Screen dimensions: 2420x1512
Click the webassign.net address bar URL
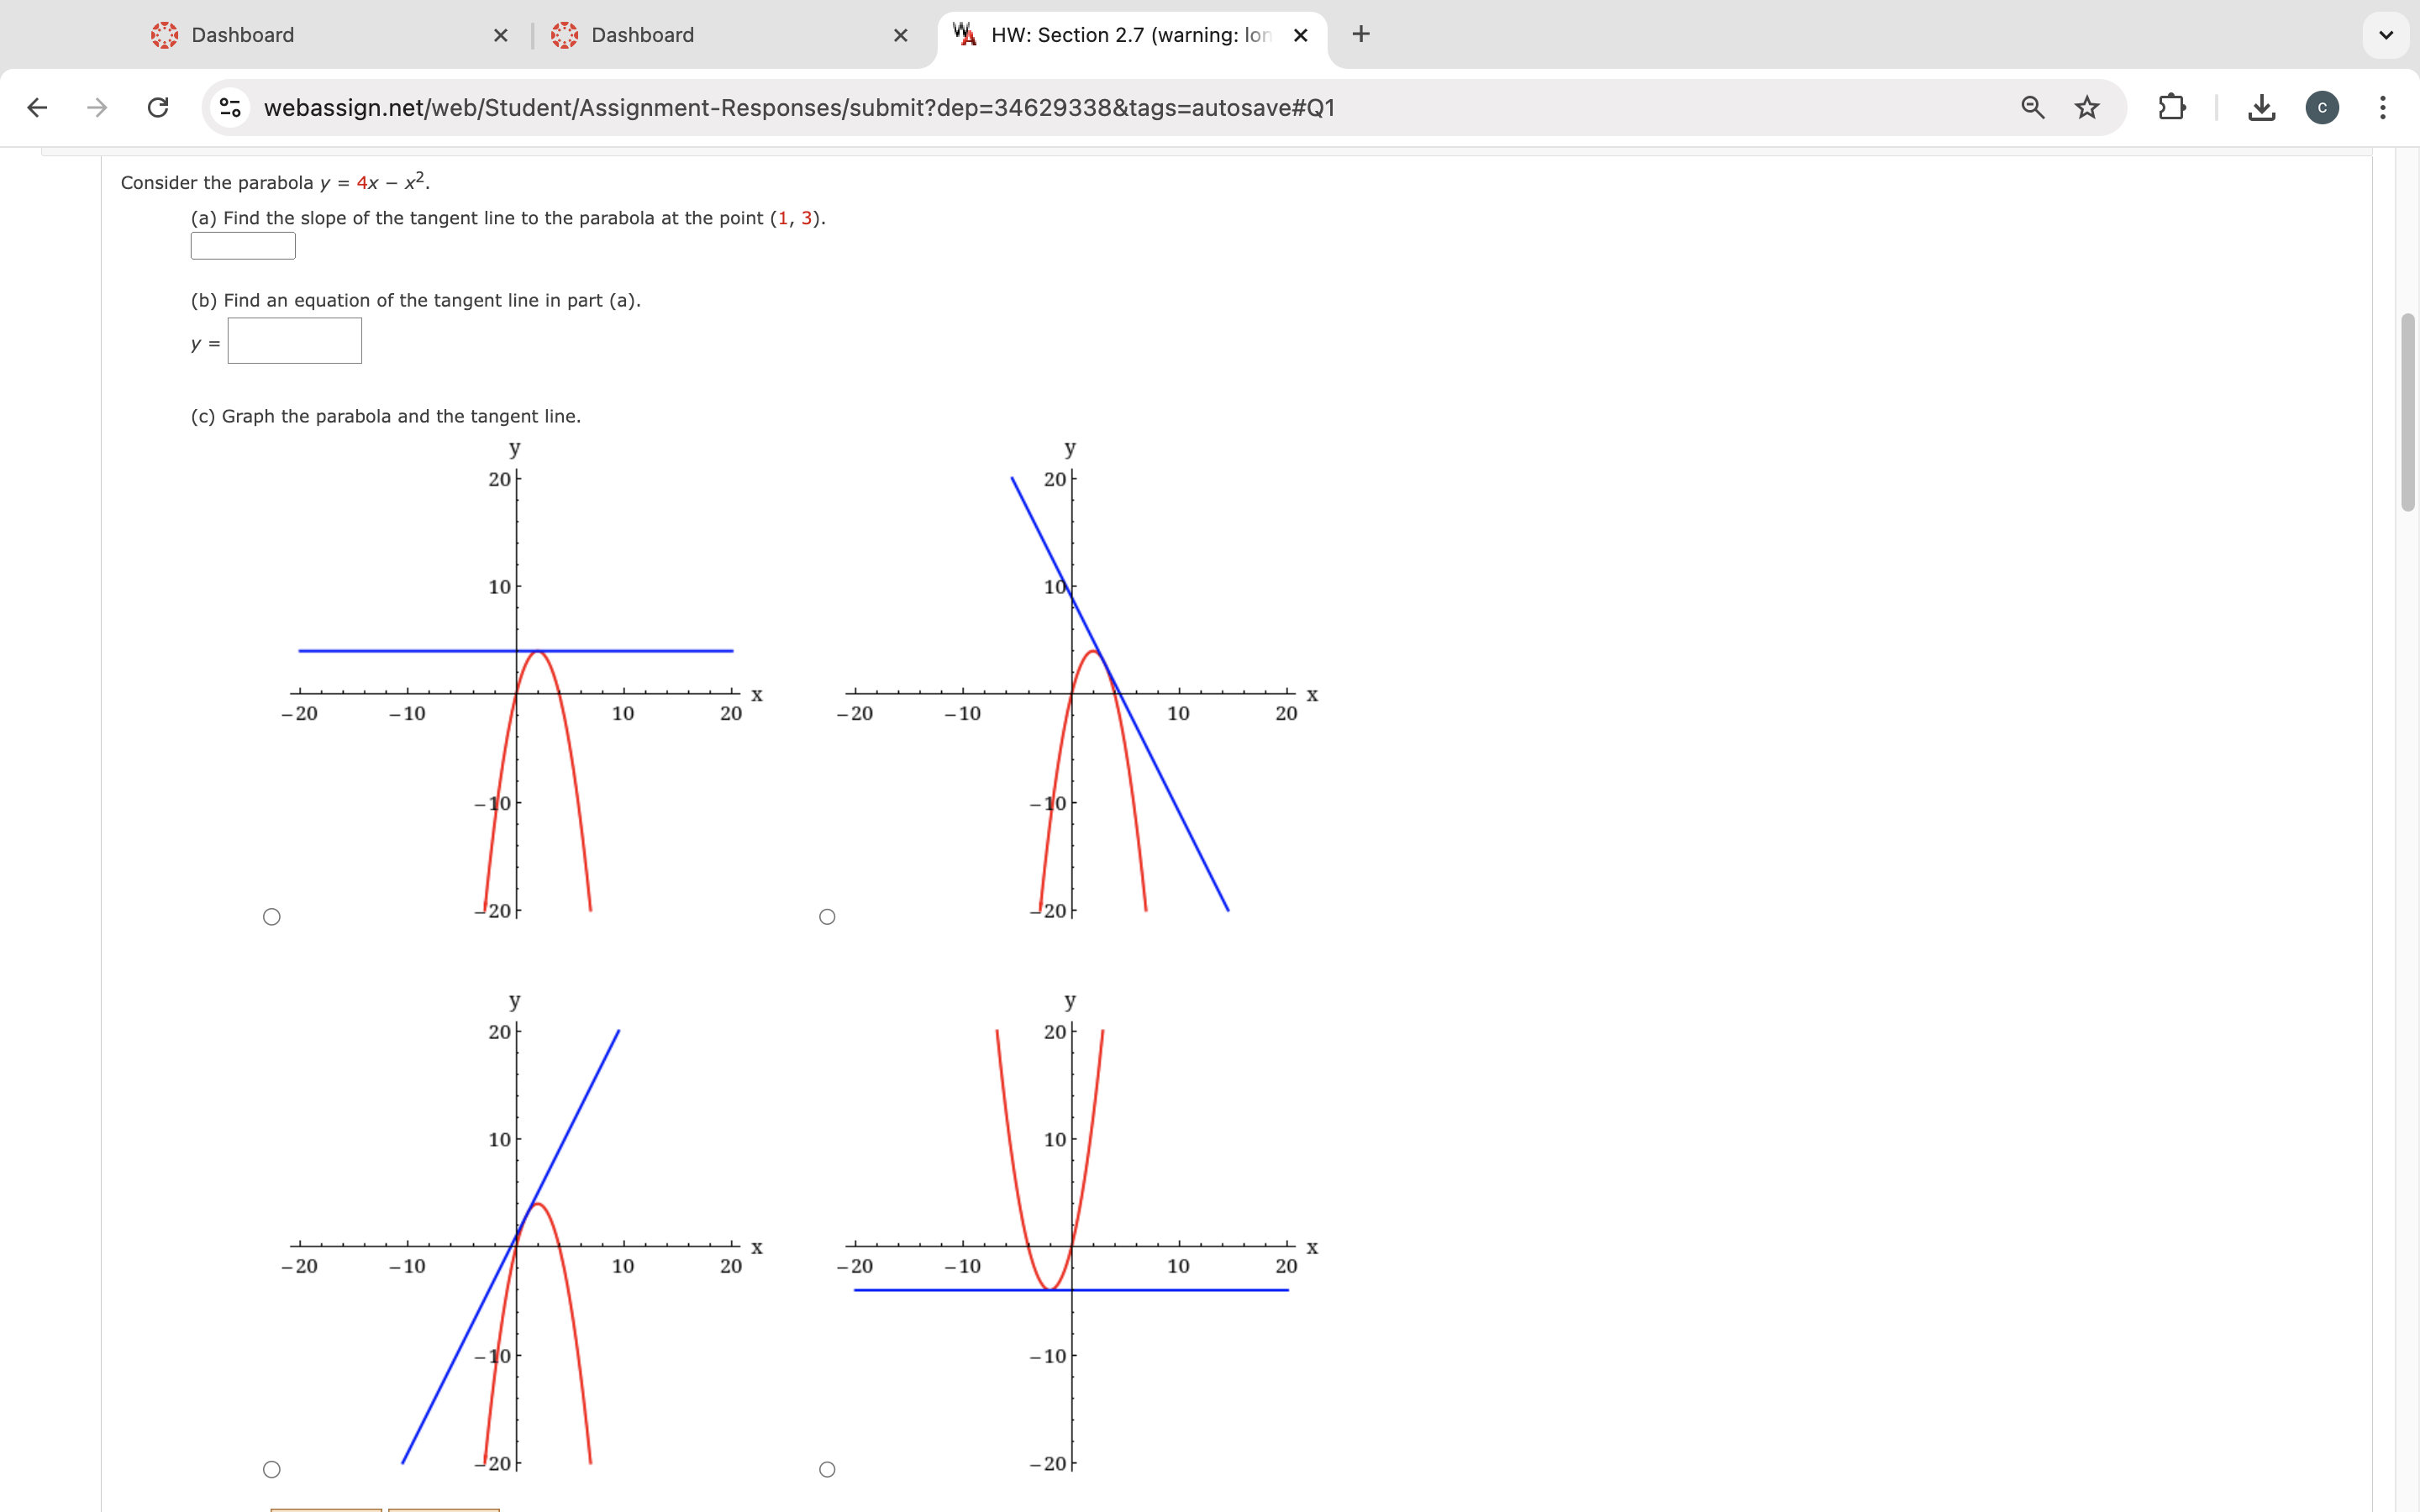pos(799,107)
